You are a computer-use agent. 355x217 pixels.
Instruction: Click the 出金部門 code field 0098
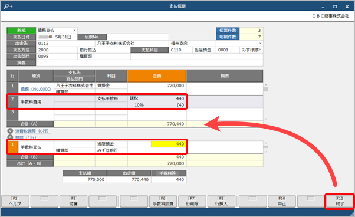pyautogui.click(x=57, y=57)
